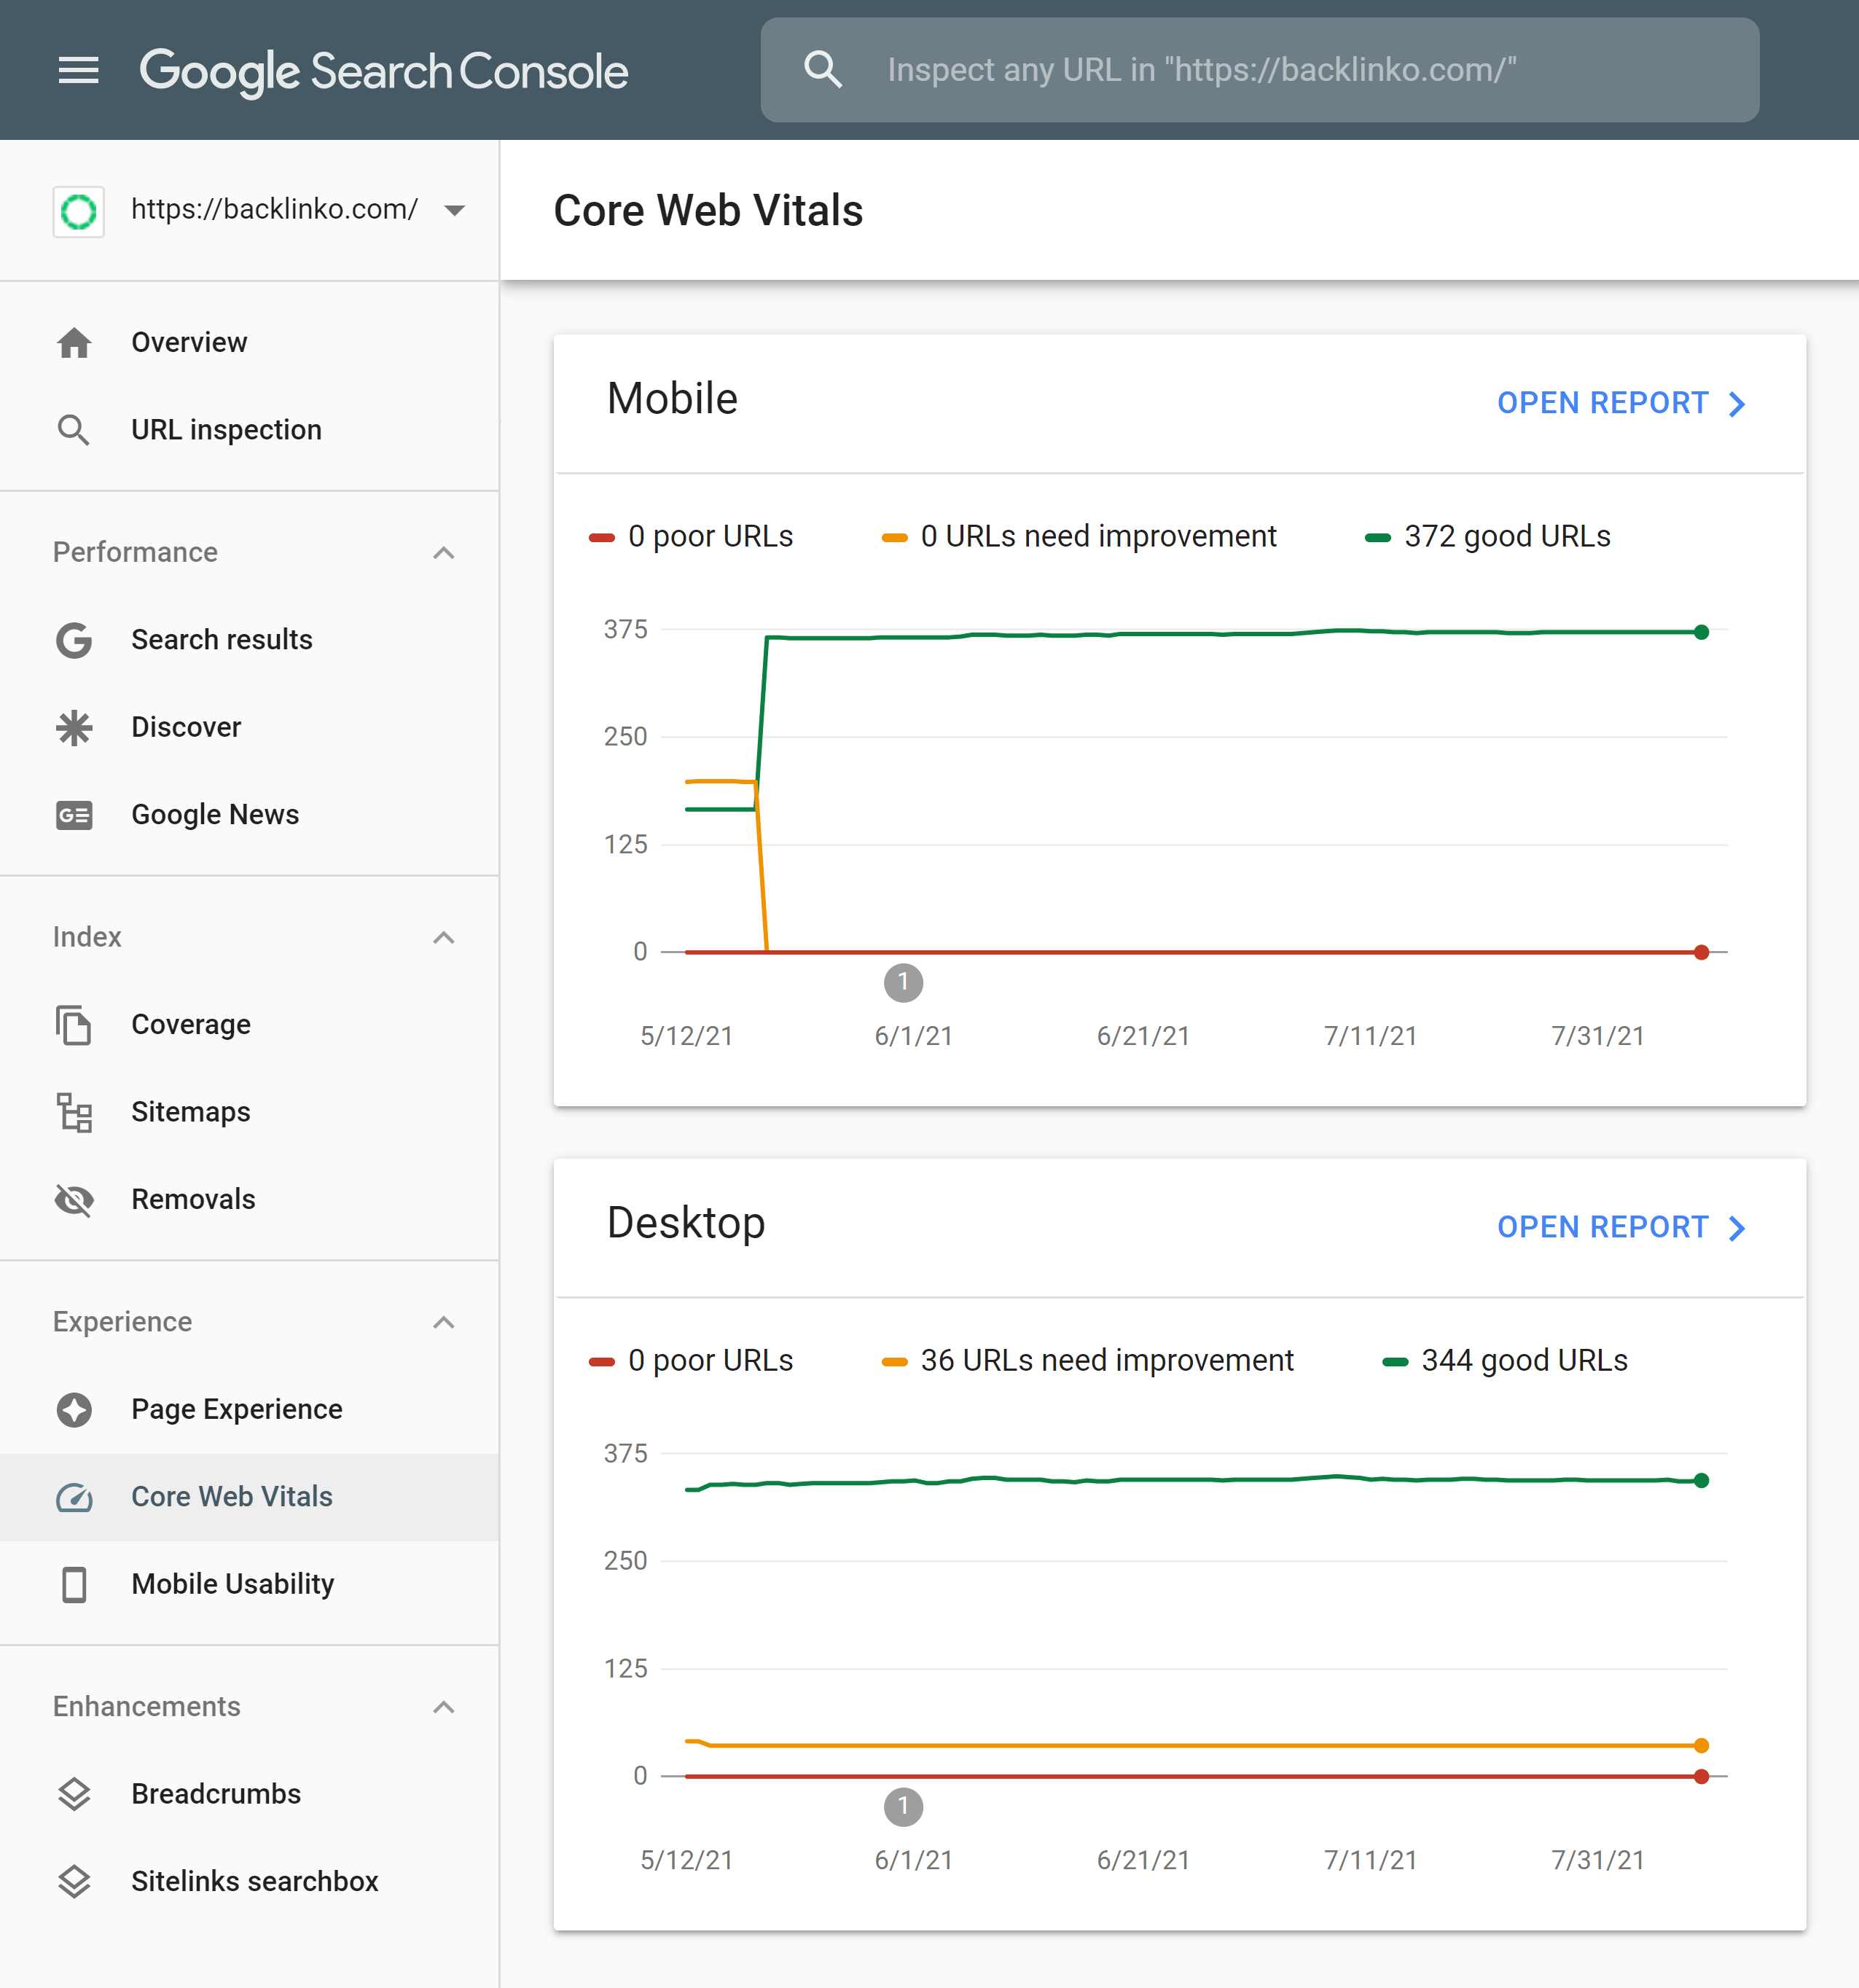Click the Sitemaps tree icon
The height and width of the screenshot is (1988, 1859).
click(x=74, y=1112)
